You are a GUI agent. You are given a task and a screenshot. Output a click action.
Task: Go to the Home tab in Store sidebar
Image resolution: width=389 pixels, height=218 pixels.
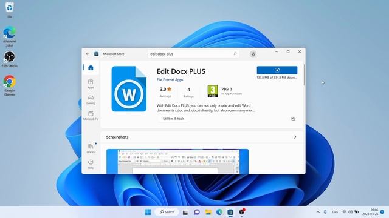91,67
